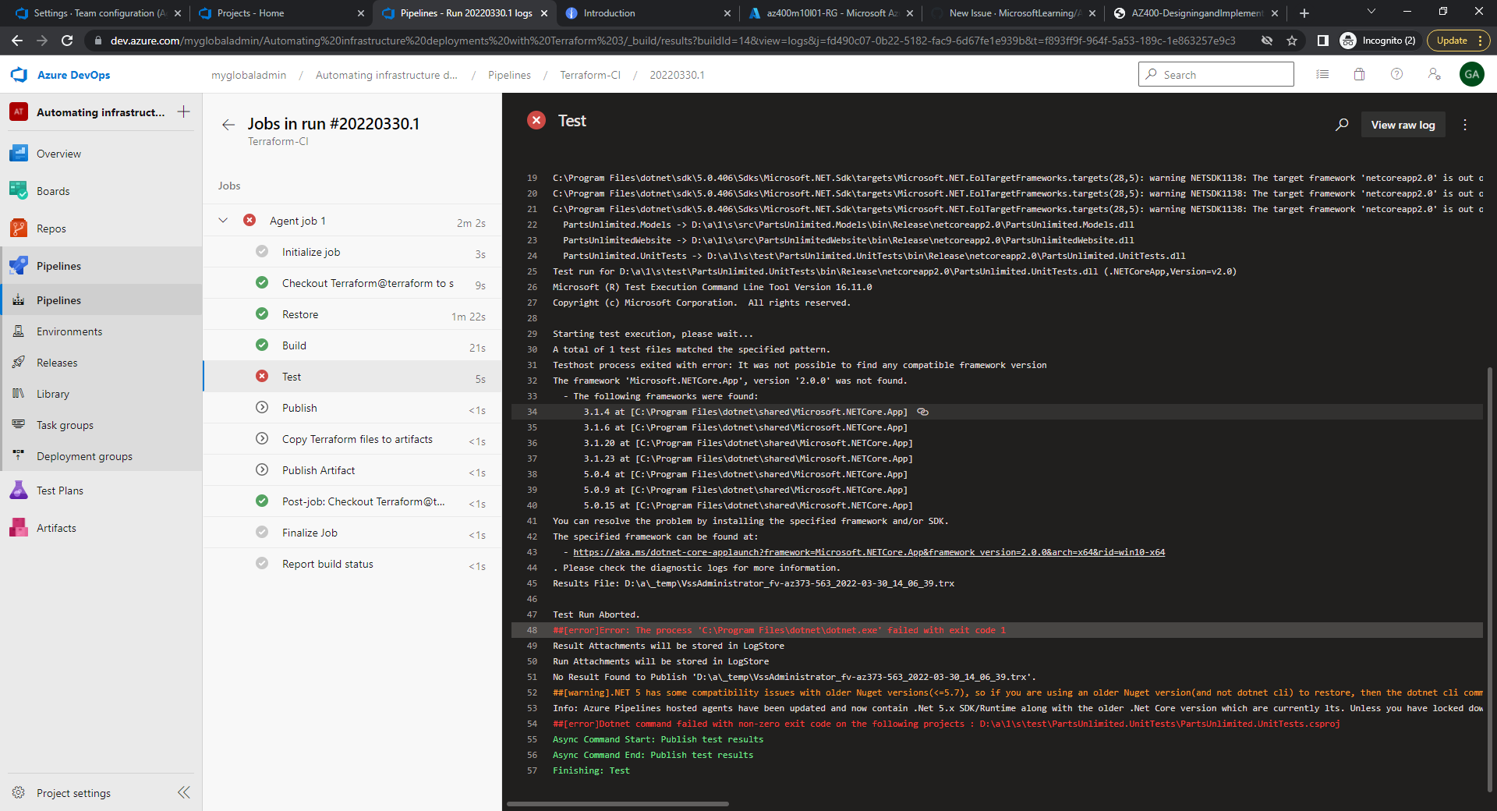
Task: Open the Boards section
Action: [52, 191]
